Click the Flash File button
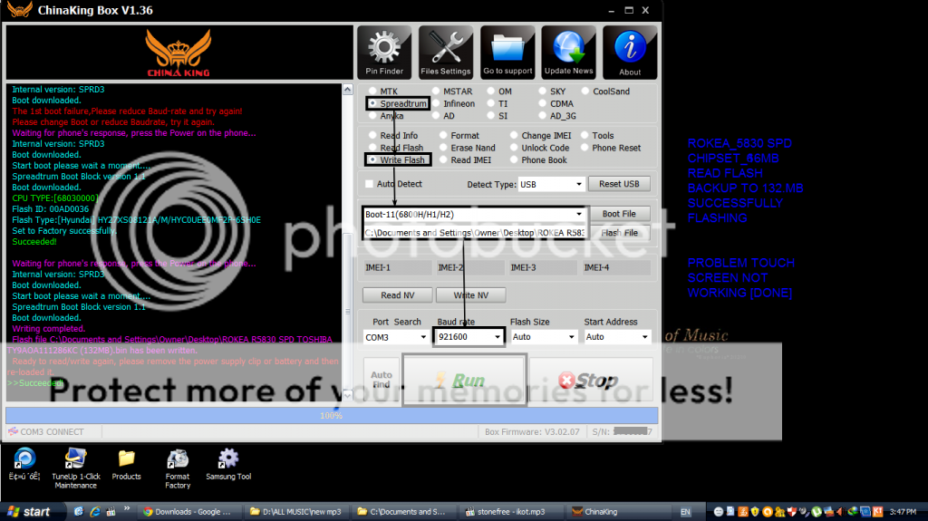The height and width of the screenshot is (521, 928). tap(619, 233)
